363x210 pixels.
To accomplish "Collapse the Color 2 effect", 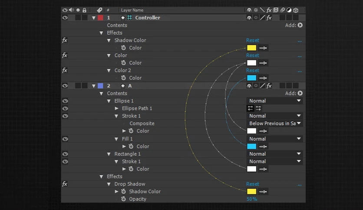I will (x=109, y=71).
